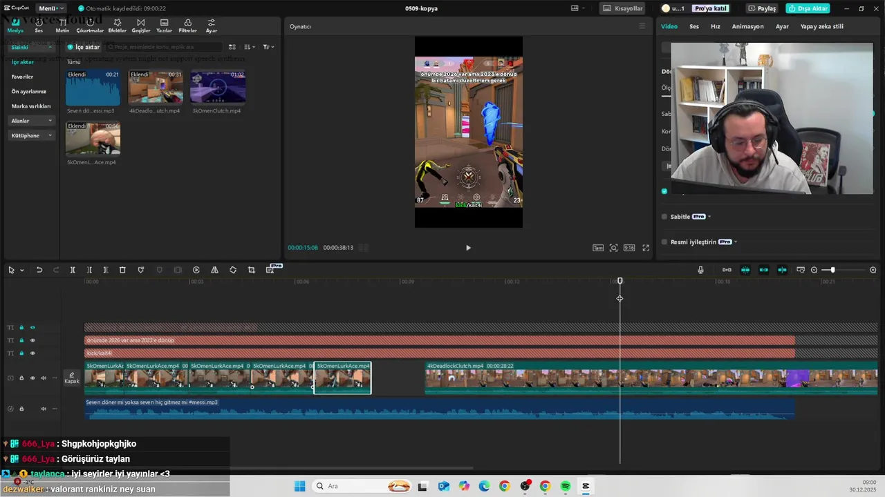The height and width of the screenshot is (497, 885).
Task: Toggle visibility of the main video track
Action: [x=32, y=378]
